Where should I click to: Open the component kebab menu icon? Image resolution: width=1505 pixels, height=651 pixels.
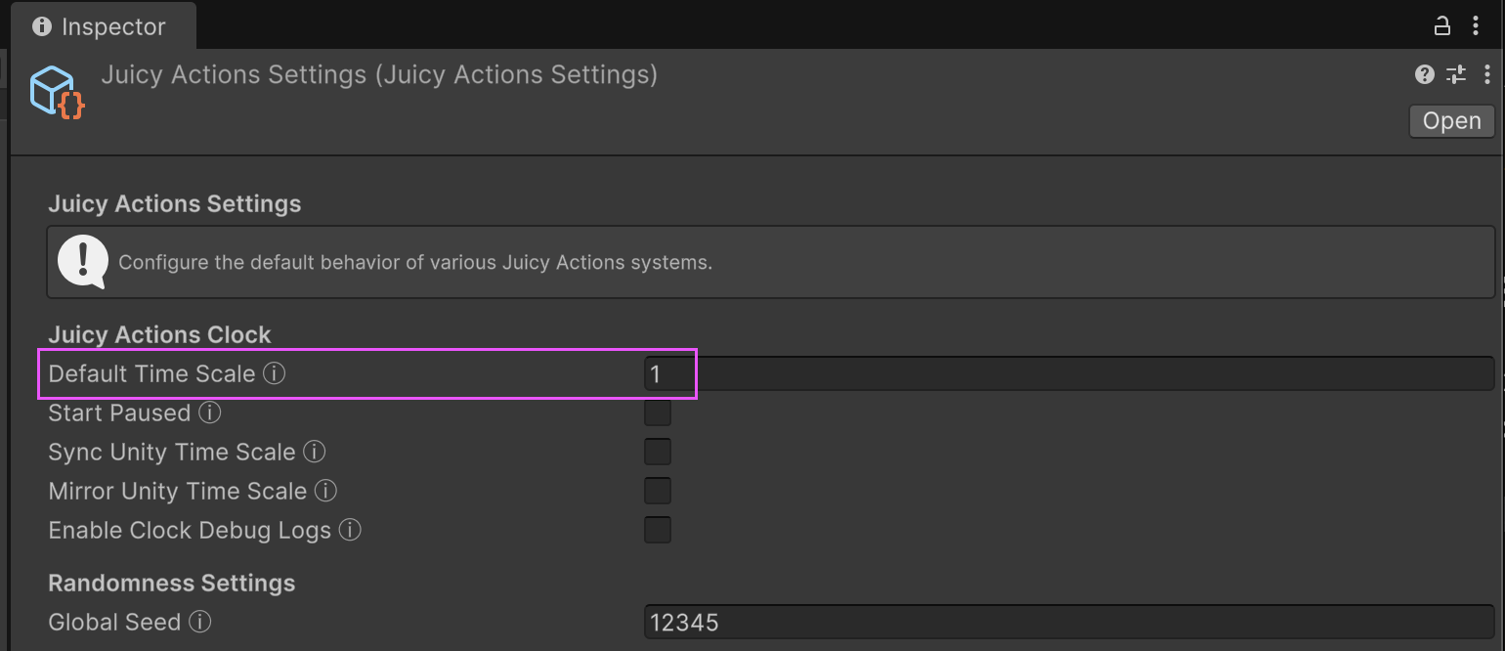[1487, 74]
